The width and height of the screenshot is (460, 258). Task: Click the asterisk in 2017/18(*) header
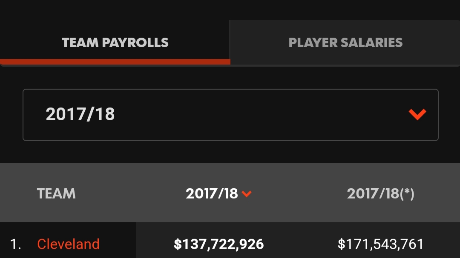click(407, 191)
